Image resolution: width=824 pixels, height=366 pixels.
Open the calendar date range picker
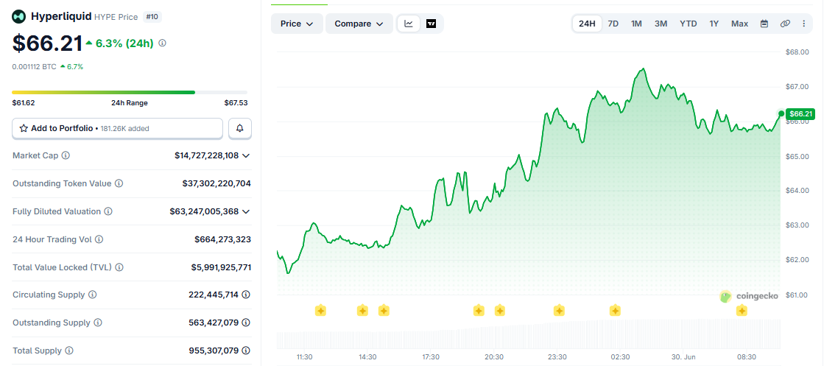coord(764,24)
